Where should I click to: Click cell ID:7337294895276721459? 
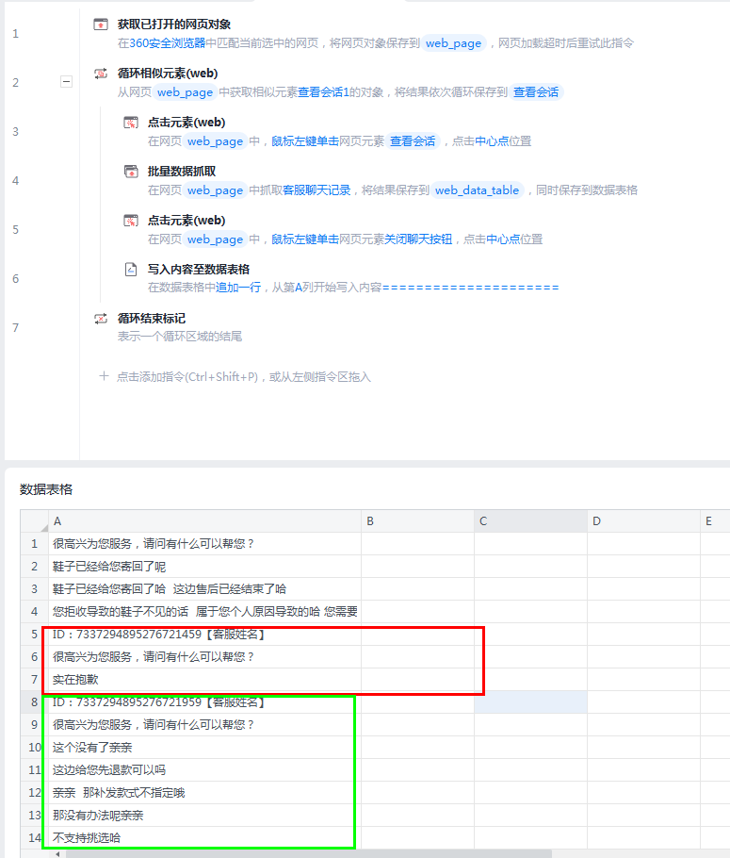tap(204, 635)
